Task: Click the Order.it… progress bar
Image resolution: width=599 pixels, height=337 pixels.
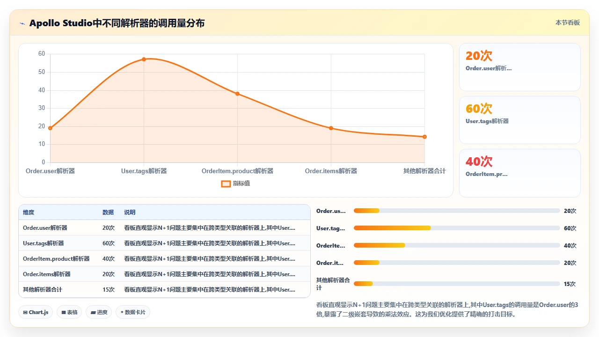Action: click(457, 263)
